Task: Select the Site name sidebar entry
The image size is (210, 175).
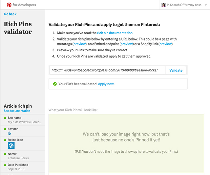Action: (14, 117)
